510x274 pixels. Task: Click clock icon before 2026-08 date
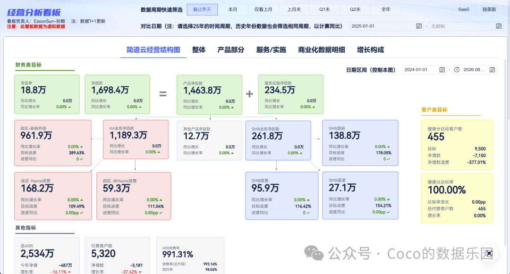(x=457, y=70)
